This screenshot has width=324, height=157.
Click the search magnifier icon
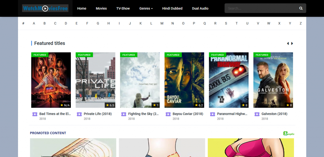coord(301,8)
